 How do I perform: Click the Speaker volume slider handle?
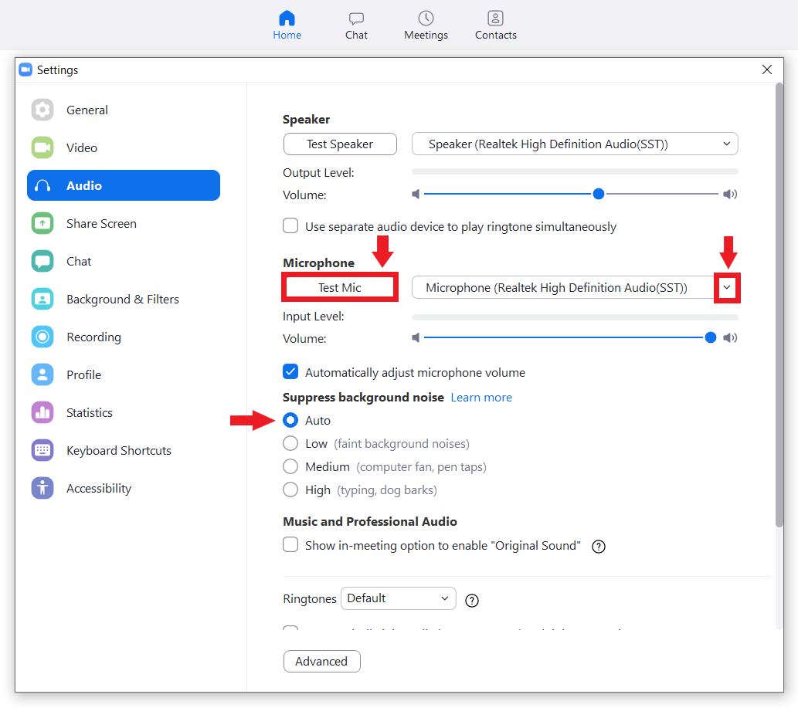click(598, 195)
